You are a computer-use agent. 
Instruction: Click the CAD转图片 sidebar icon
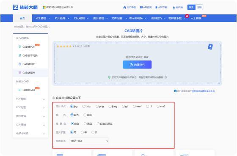pos(19,73)
